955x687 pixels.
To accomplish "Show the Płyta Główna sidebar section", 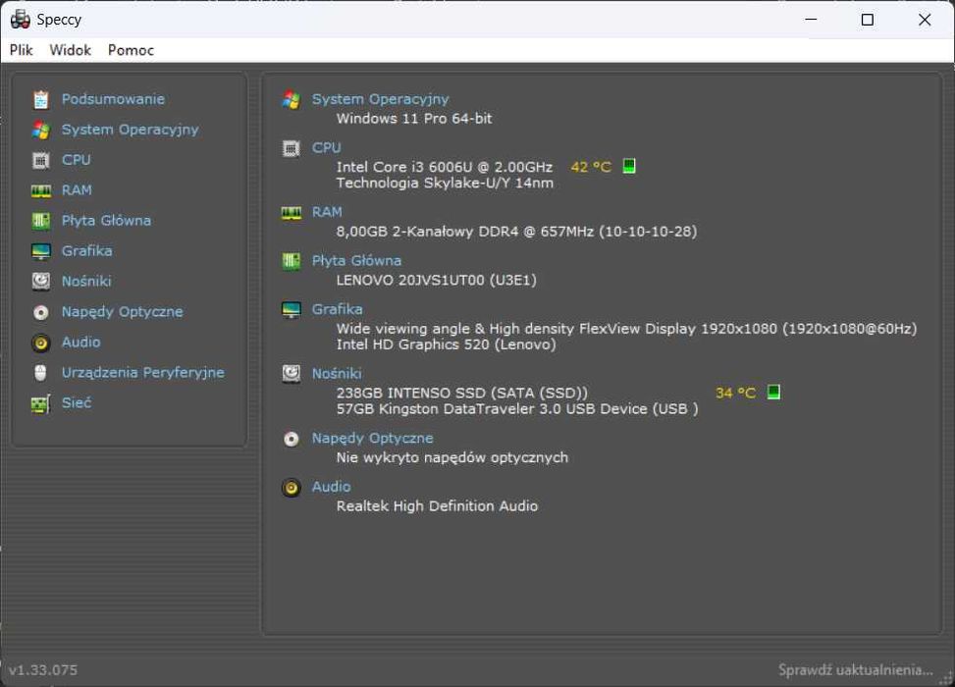I will [107, 221].
